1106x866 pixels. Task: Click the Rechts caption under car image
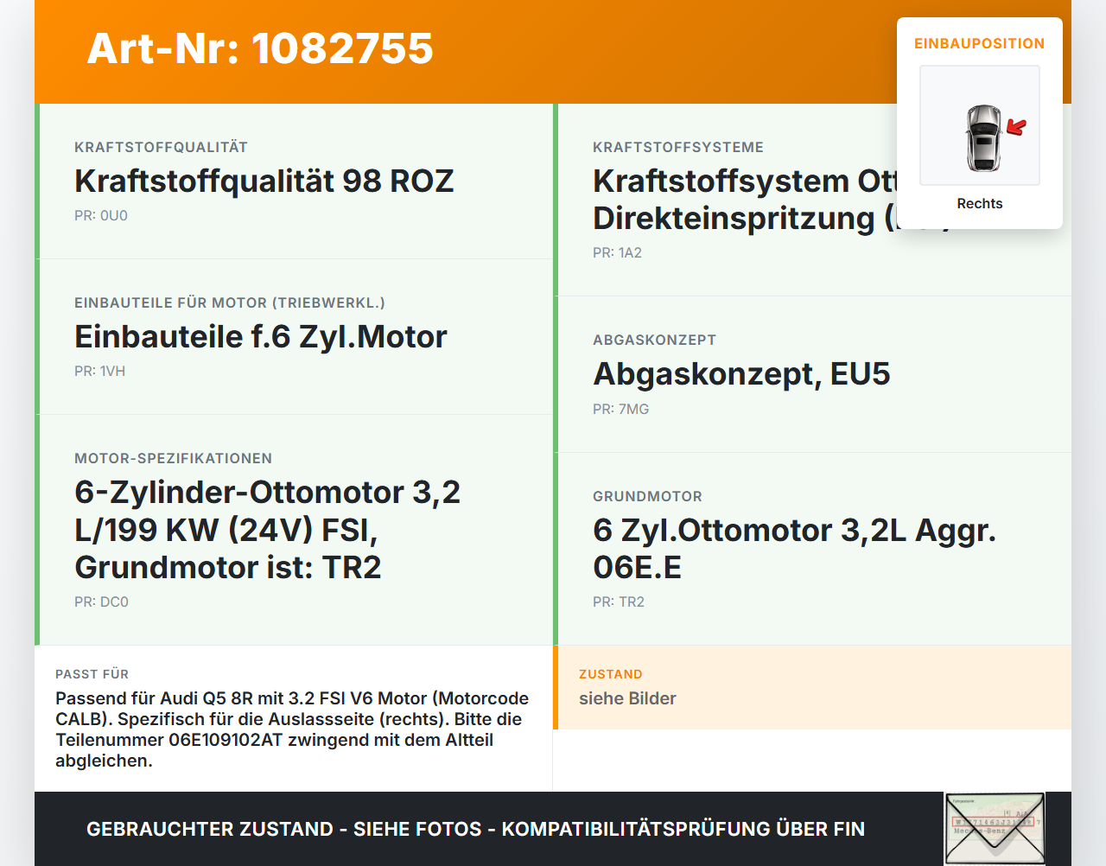(980, 204)
